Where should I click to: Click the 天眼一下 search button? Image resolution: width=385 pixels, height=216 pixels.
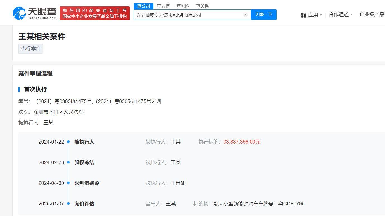tap(264, 14)
